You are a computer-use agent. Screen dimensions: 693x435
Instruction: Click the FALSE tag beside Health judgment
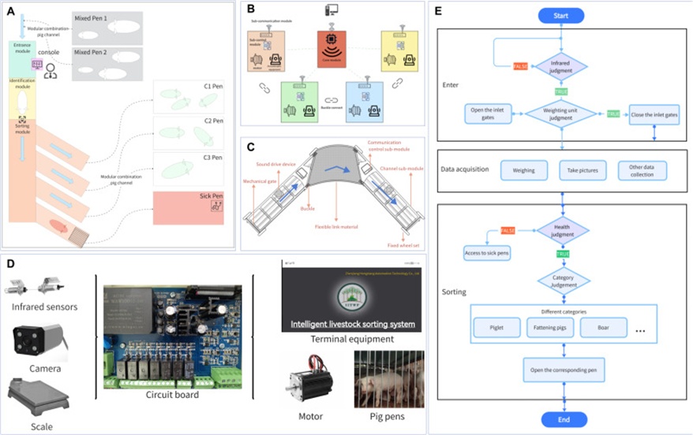point(508,231)
